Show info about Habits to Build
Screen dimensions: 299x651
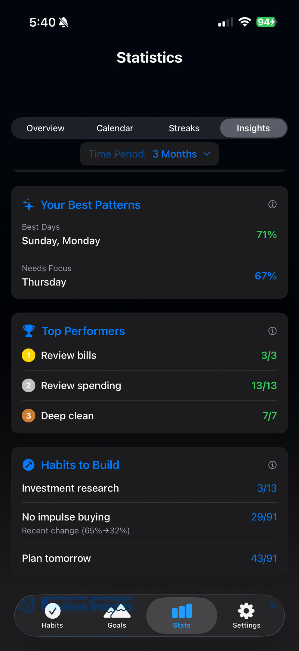click(272, 465)
